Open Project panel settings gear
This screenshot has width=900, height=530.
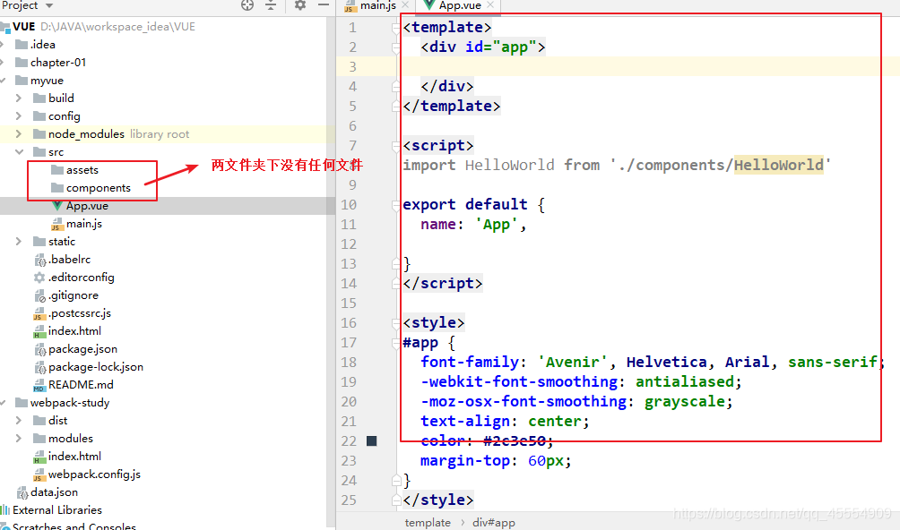point(299,5)
